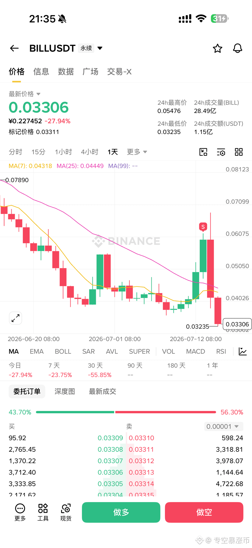
Task: Open the 委托订单 order book tab
Action: [x=27, y=391]
